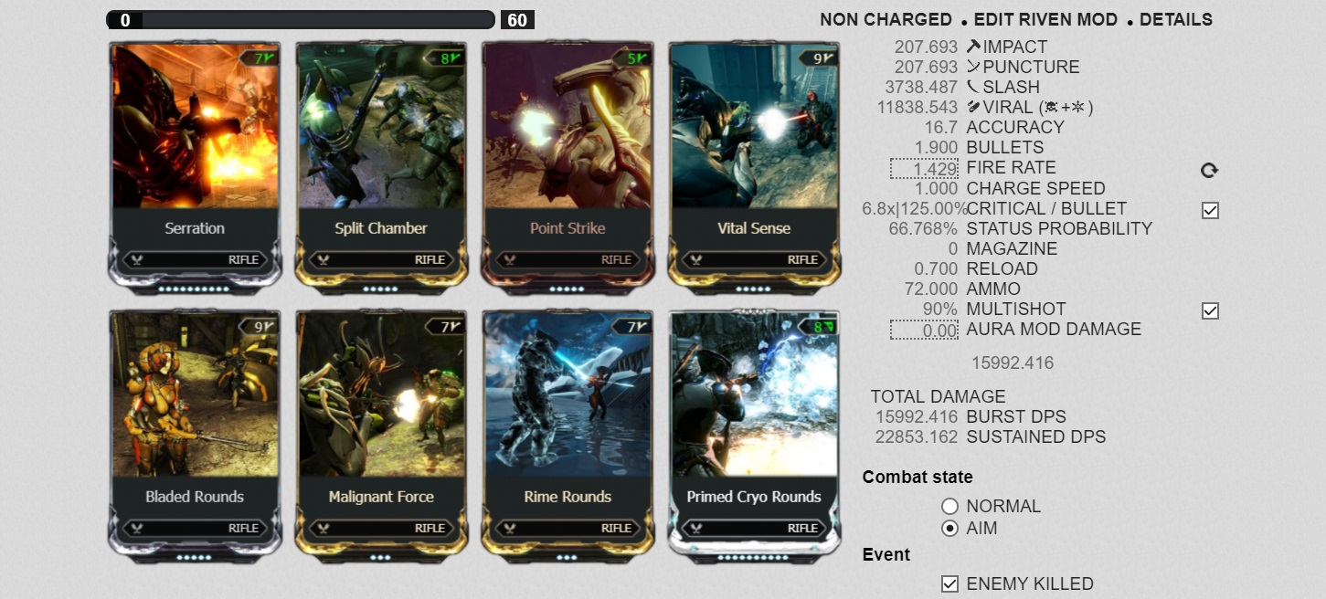Image resolution: width=1326 pixels, height=599 pixels.
Task: Click the Viral damage icon
Action: tap(973, 107)
